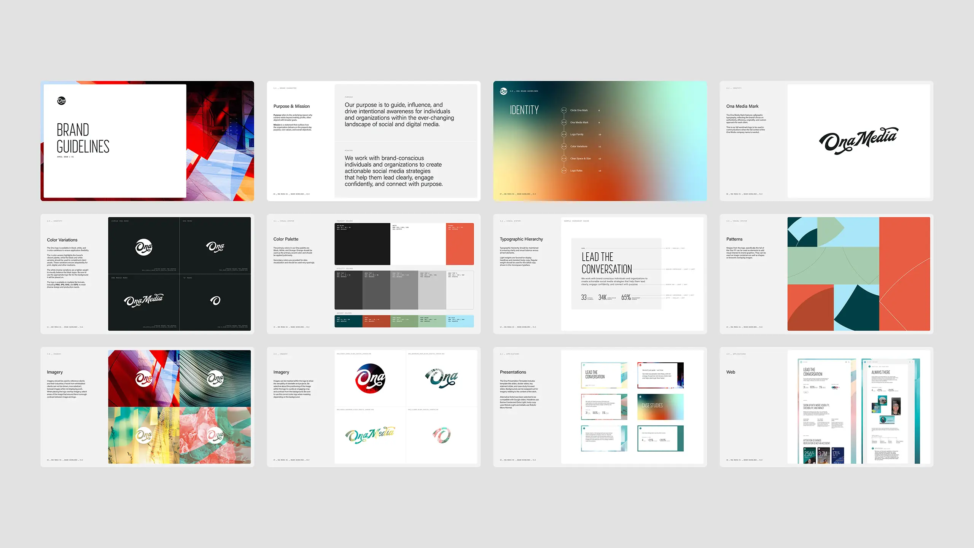
Task: Click the white Ona script mark on dark background
Action: (x=215, y=247)
